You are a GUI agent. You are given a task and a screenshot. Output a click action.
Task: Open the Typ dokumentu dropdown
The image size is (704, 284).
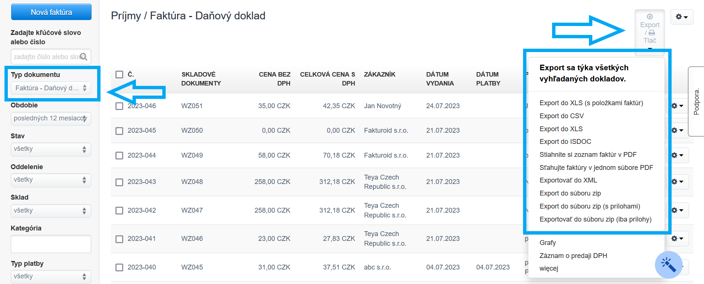51,88
